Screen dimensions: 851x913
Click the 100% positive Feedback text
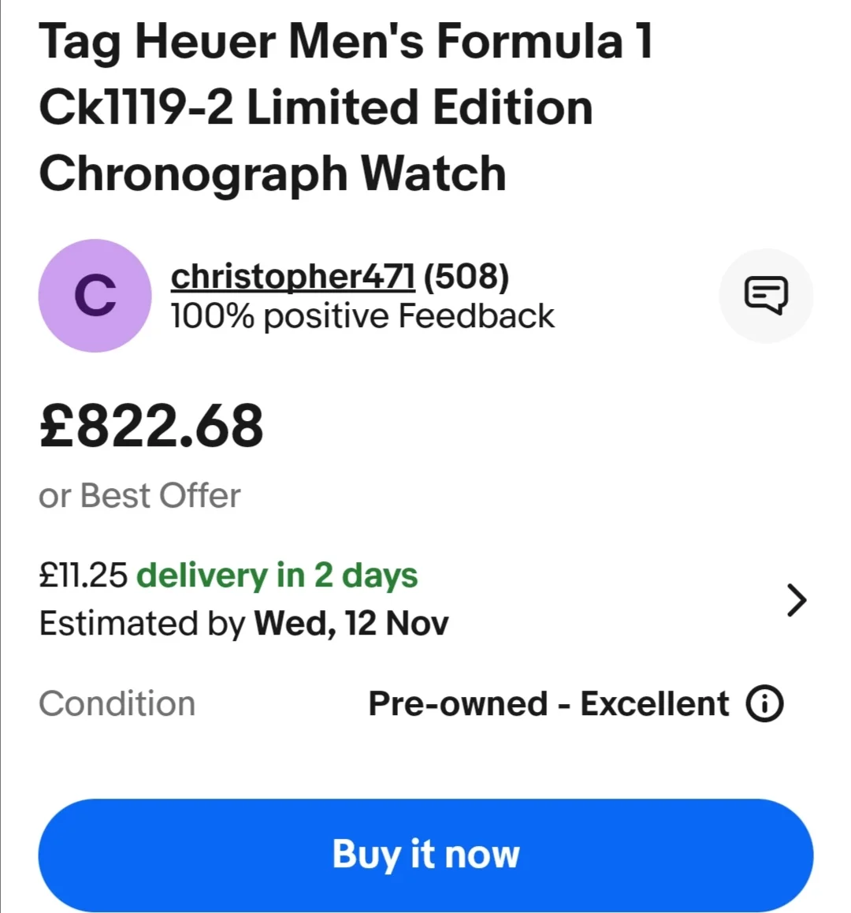coord(362,316)
